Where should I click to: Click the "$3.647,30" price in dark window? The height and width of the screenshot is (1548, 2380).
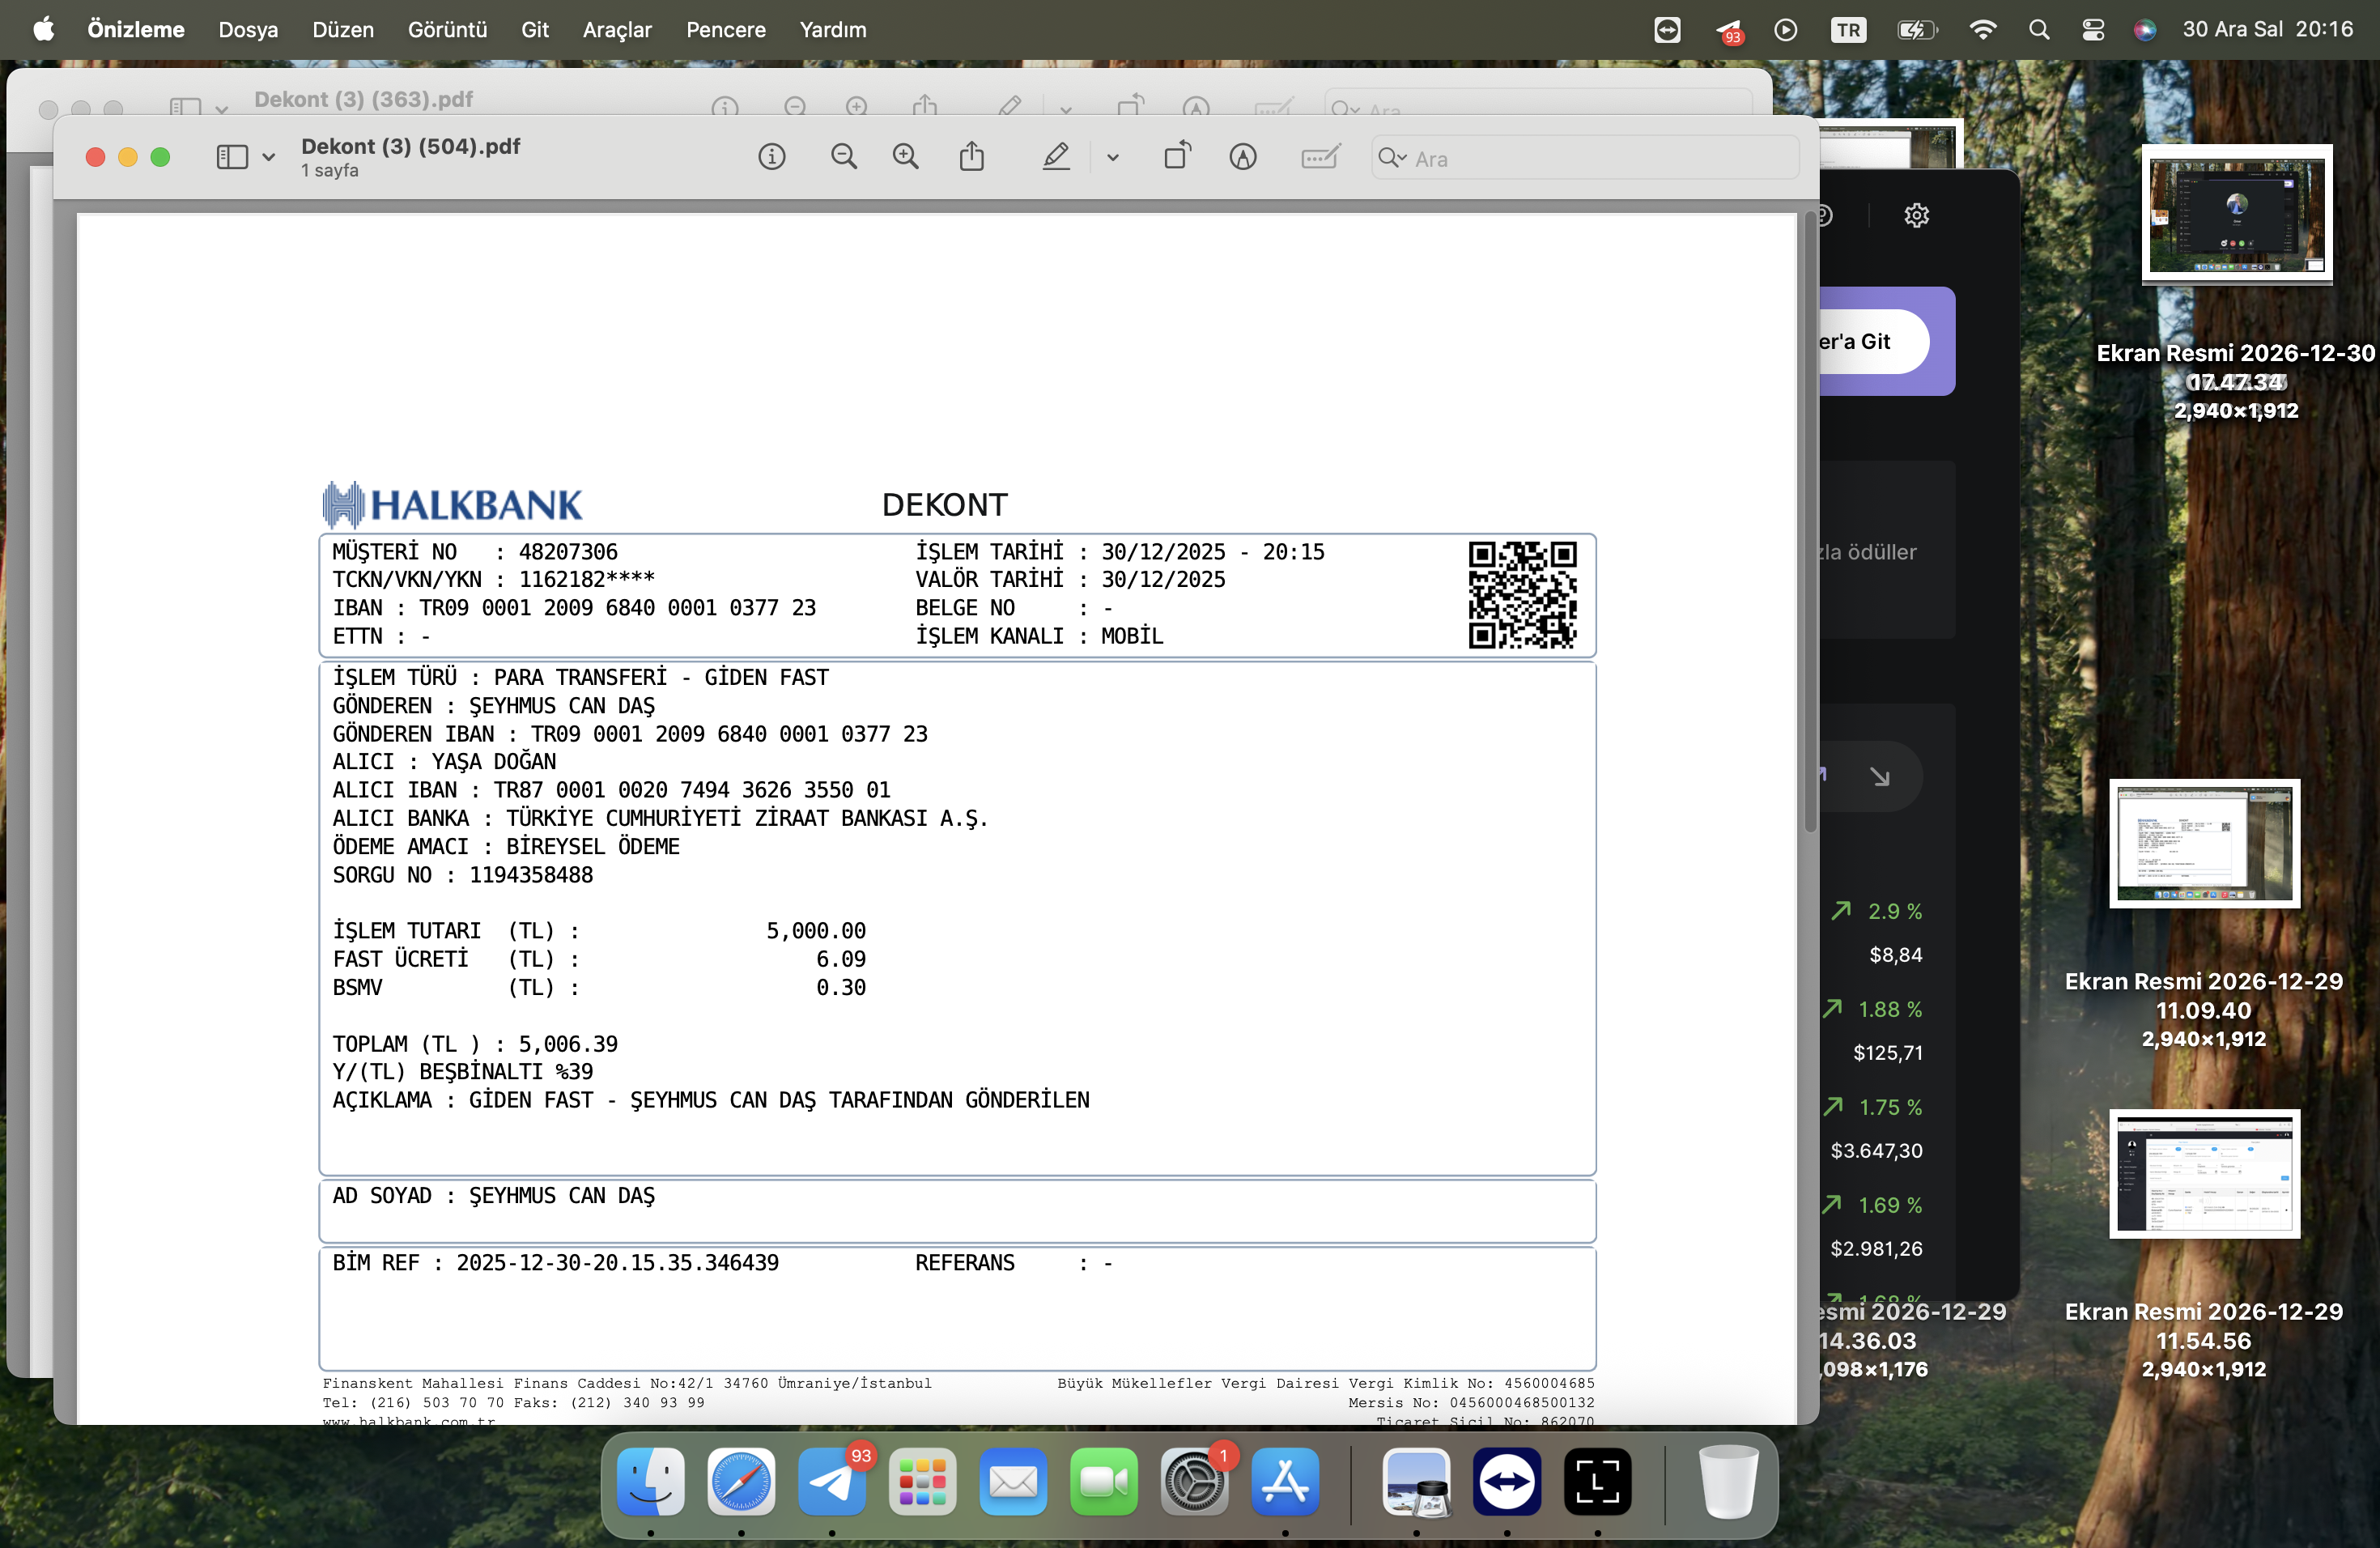(x=1876, y=1151)
